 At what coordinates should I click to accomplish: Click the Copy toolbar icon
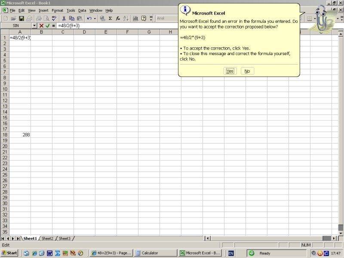(x=71, y=18)
